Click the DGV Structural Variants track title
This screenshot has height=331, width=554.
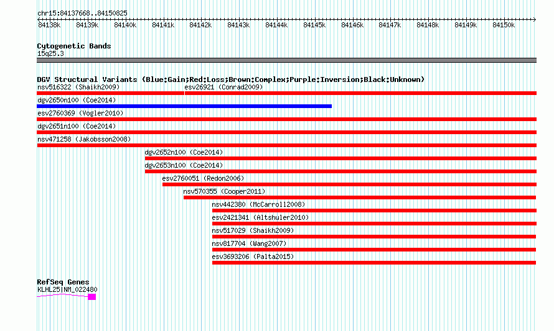click(x=231, y=79)
